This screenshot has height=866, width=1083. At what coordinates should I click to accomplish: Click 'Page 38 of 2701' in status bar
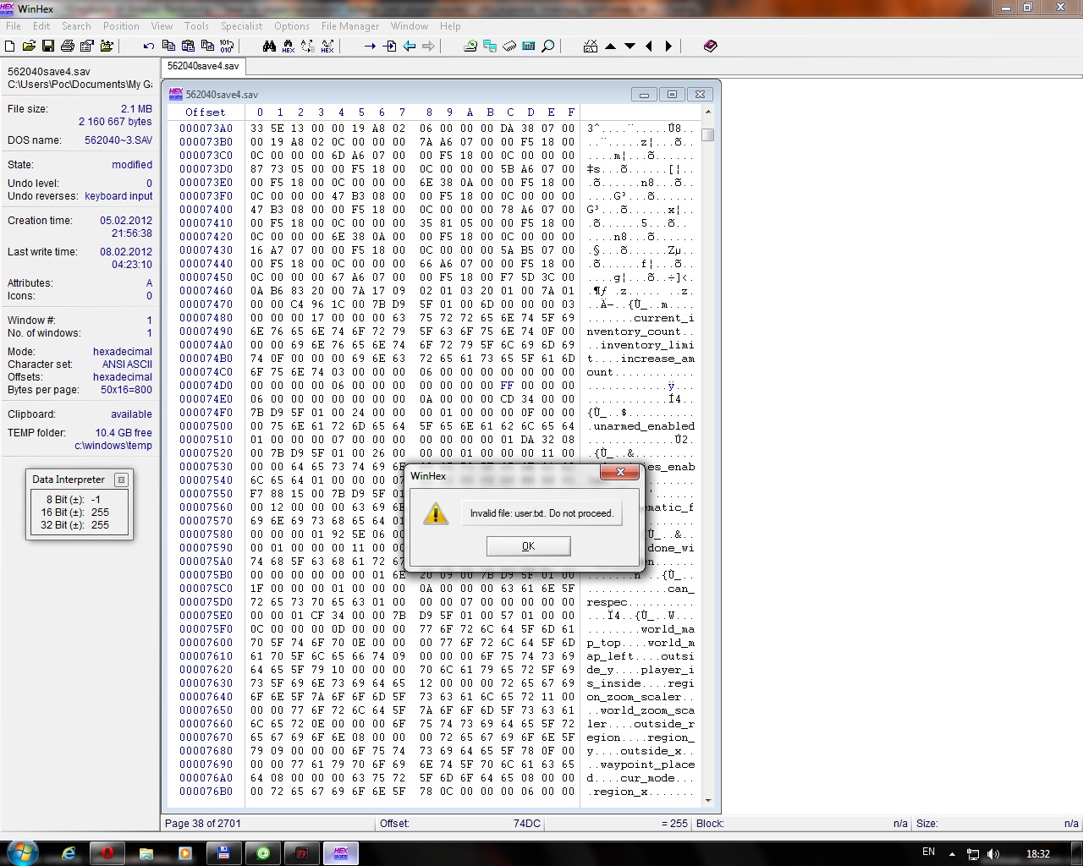(203, 824)
